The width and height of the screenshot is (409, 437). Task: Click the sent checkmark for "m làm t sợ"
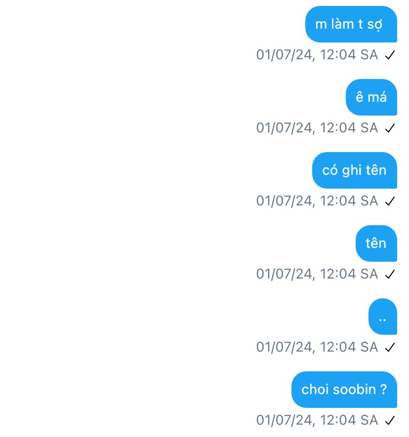coord(390,55)
